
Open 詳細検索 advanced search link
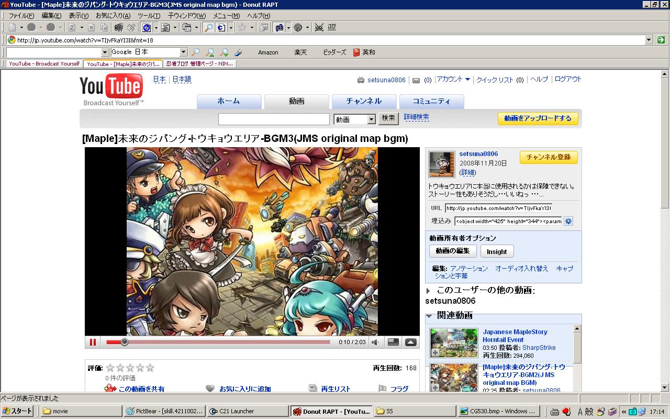(x=416, y=117)
